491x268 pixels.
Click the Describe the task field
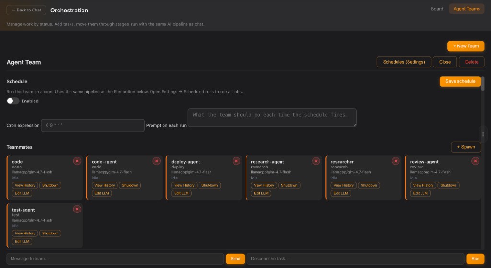point(355,258)
